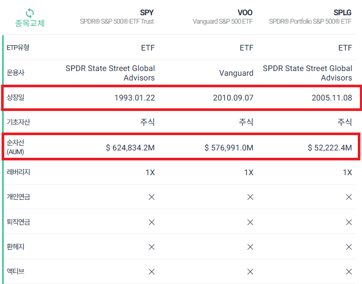This screenshot has width=362, height=284.
Task: Click SPLG 기초자산 주식 cell
Action: (345, 122)
